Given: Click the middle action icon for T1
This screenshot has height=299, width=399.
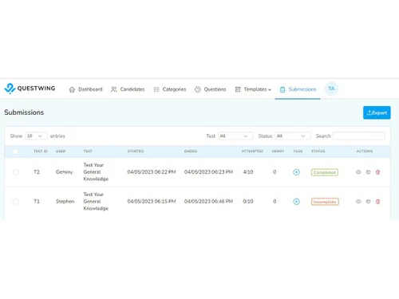Looking at the screenshot, I should tap(368, 201).
